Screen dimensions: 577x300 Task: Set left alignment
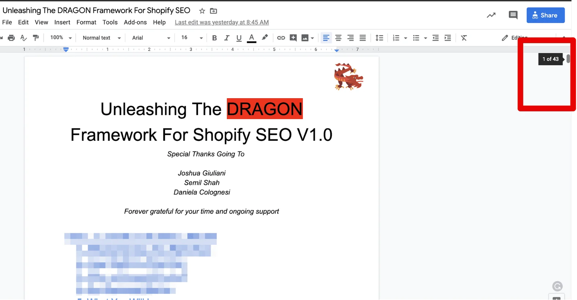pos(326,38)
